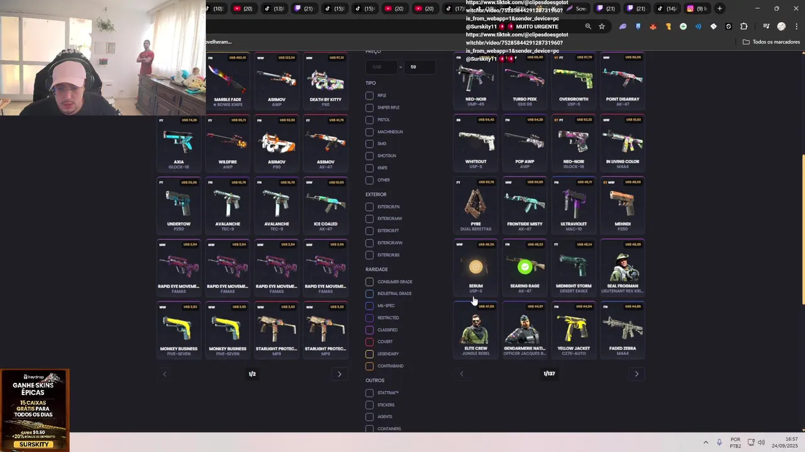This screenshot has height=452, width=805.
Task: Click the white dice-shaped extension icon
Action: 713,26
